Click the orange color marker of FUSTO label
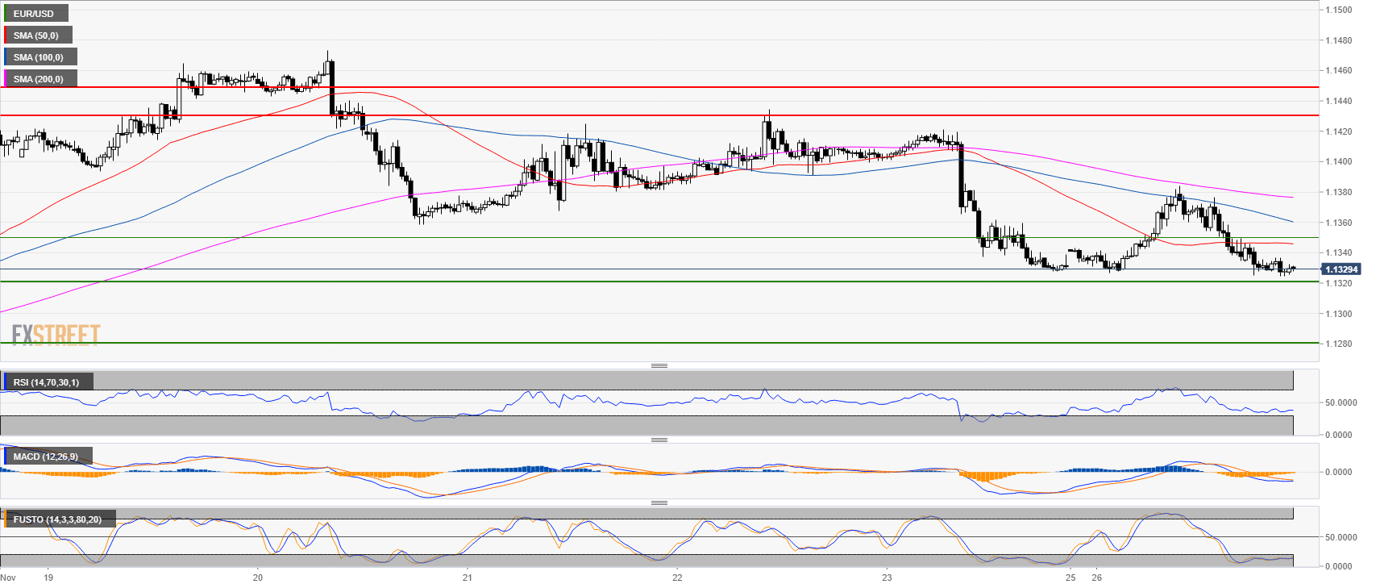This screenshot has width=1376, height=588. tap(5, 519)
